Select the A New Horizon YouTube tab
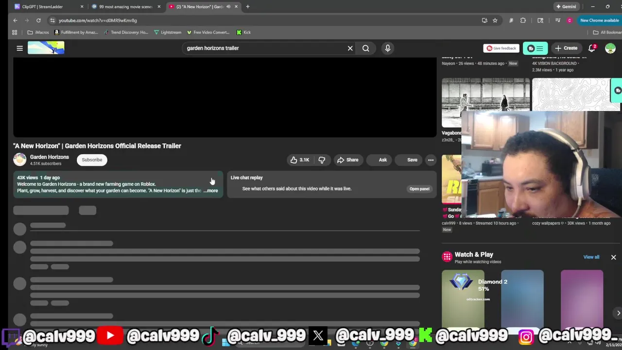Viewport: 622px width, 350px height. pyautogui.click(x=203, y=6)
